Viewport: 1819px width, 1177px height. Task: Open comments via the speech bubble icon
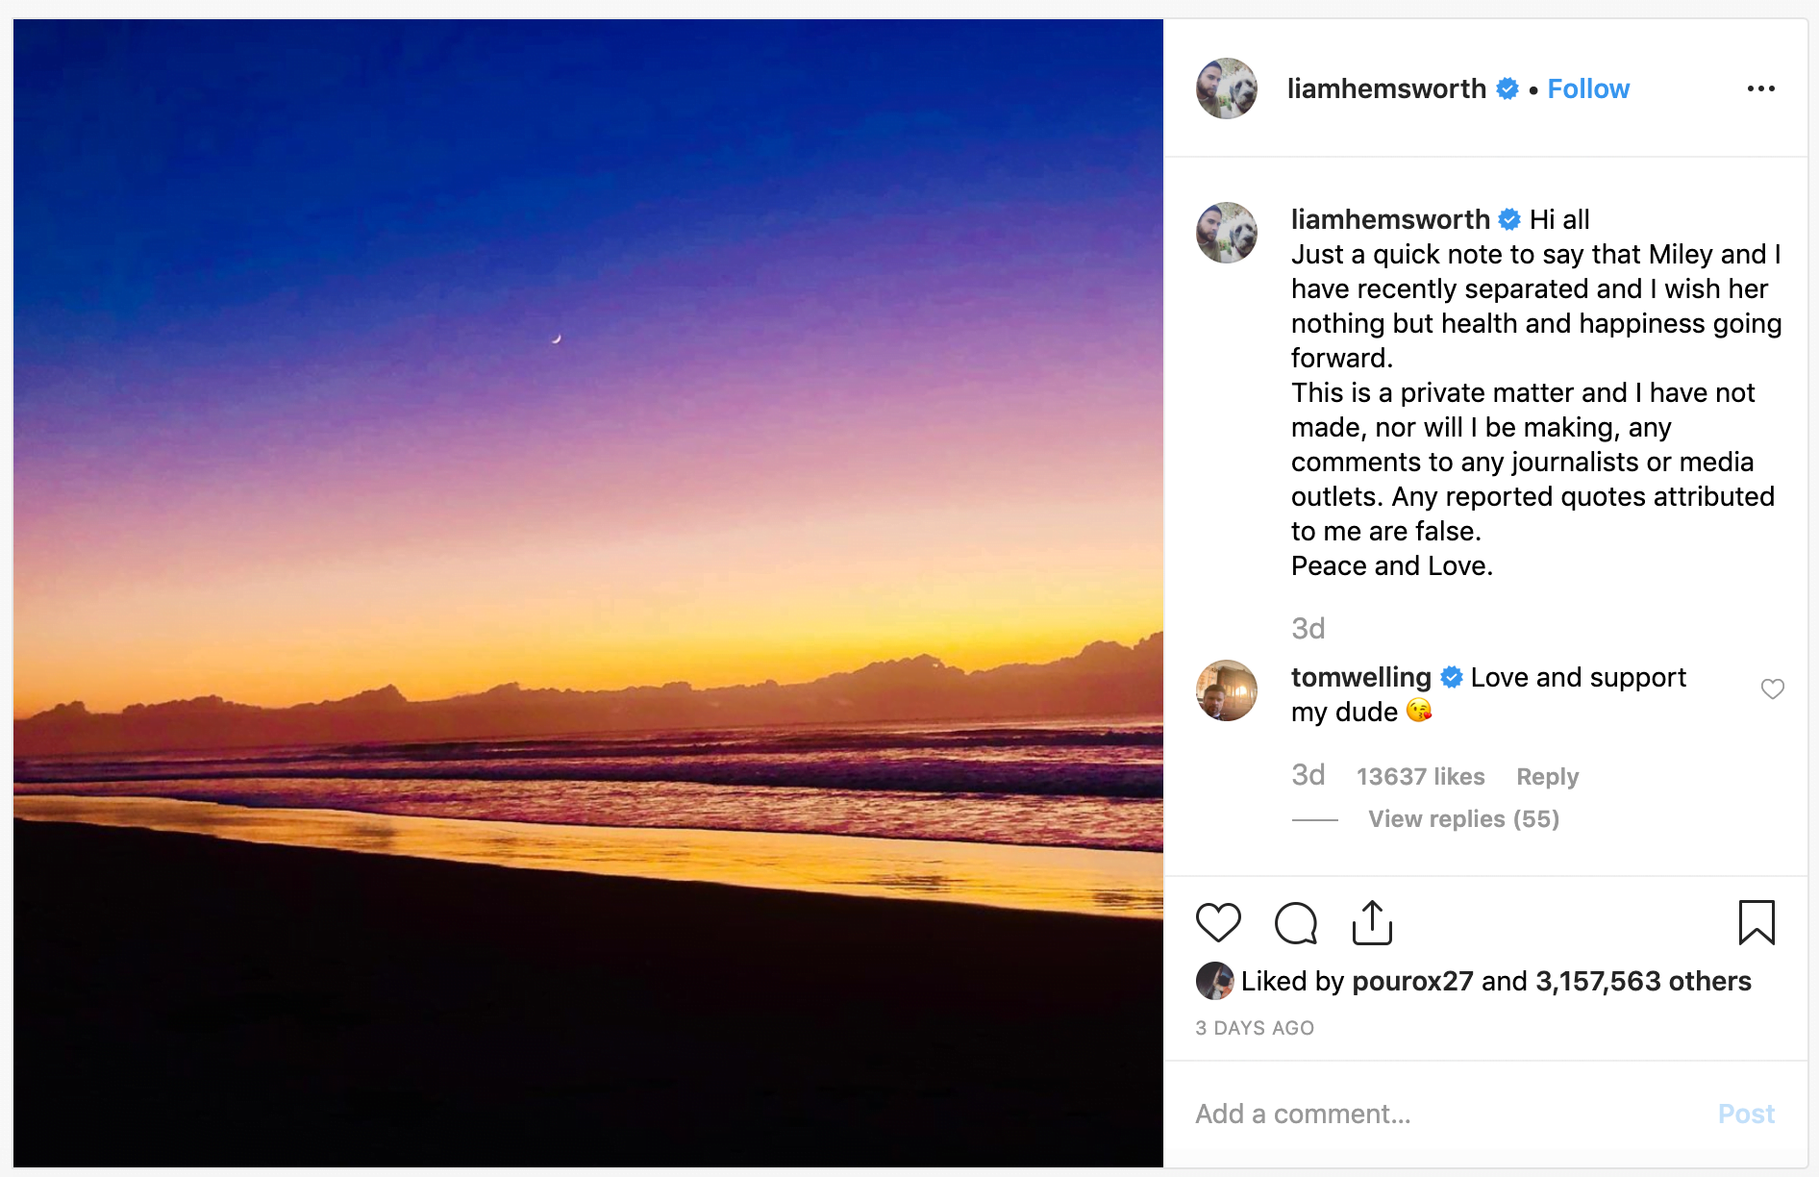click(1295, 923)
